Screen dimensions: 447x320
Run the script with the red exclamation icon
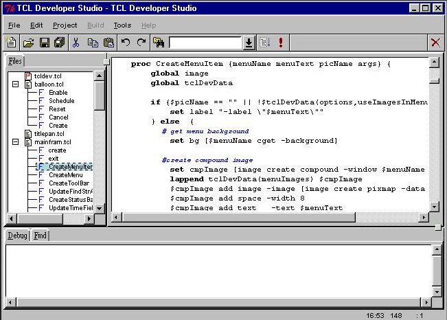tap(281, 43)
